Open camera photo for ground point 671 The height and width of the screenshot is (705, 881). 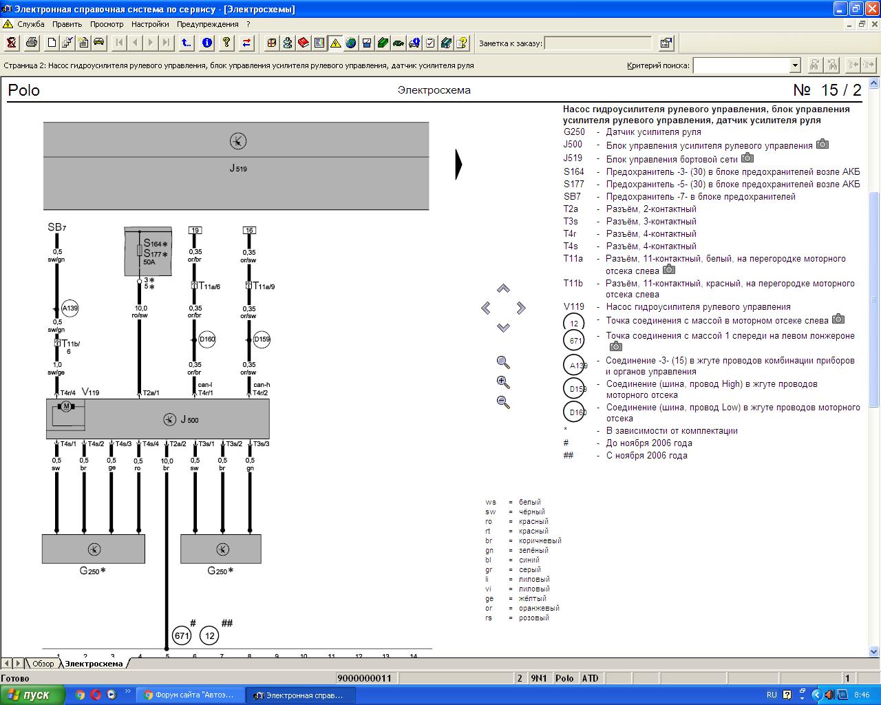[616, 346]
